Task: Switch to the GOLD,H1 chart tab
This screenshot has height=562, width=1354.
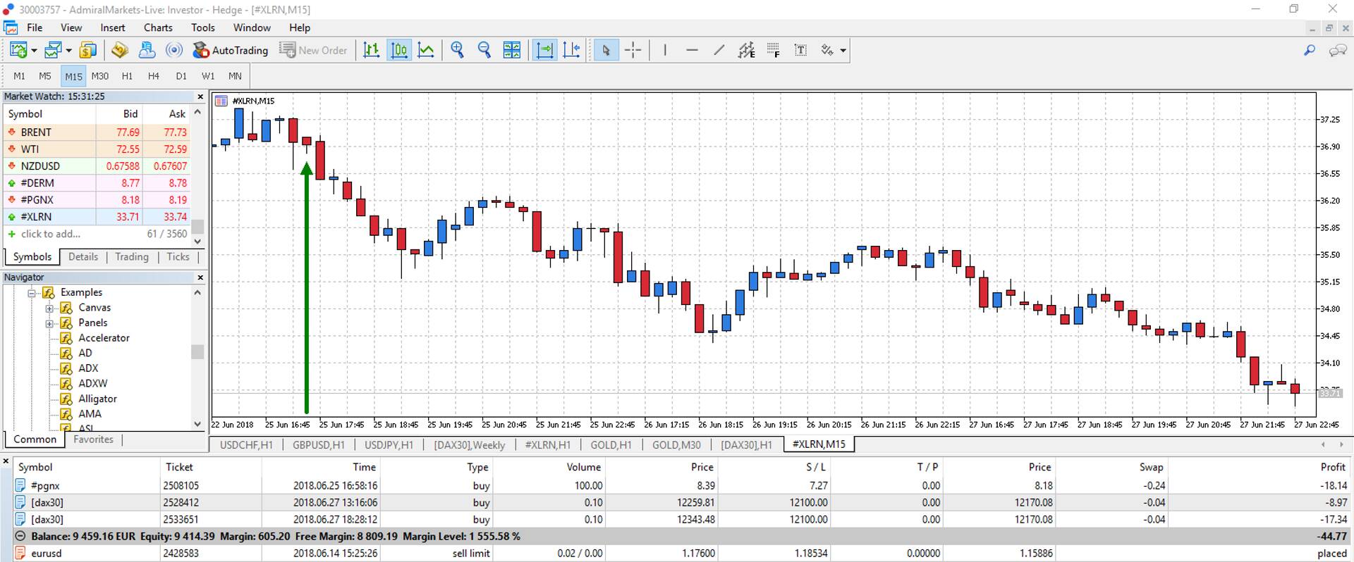Action: click(x=611, y=444)
